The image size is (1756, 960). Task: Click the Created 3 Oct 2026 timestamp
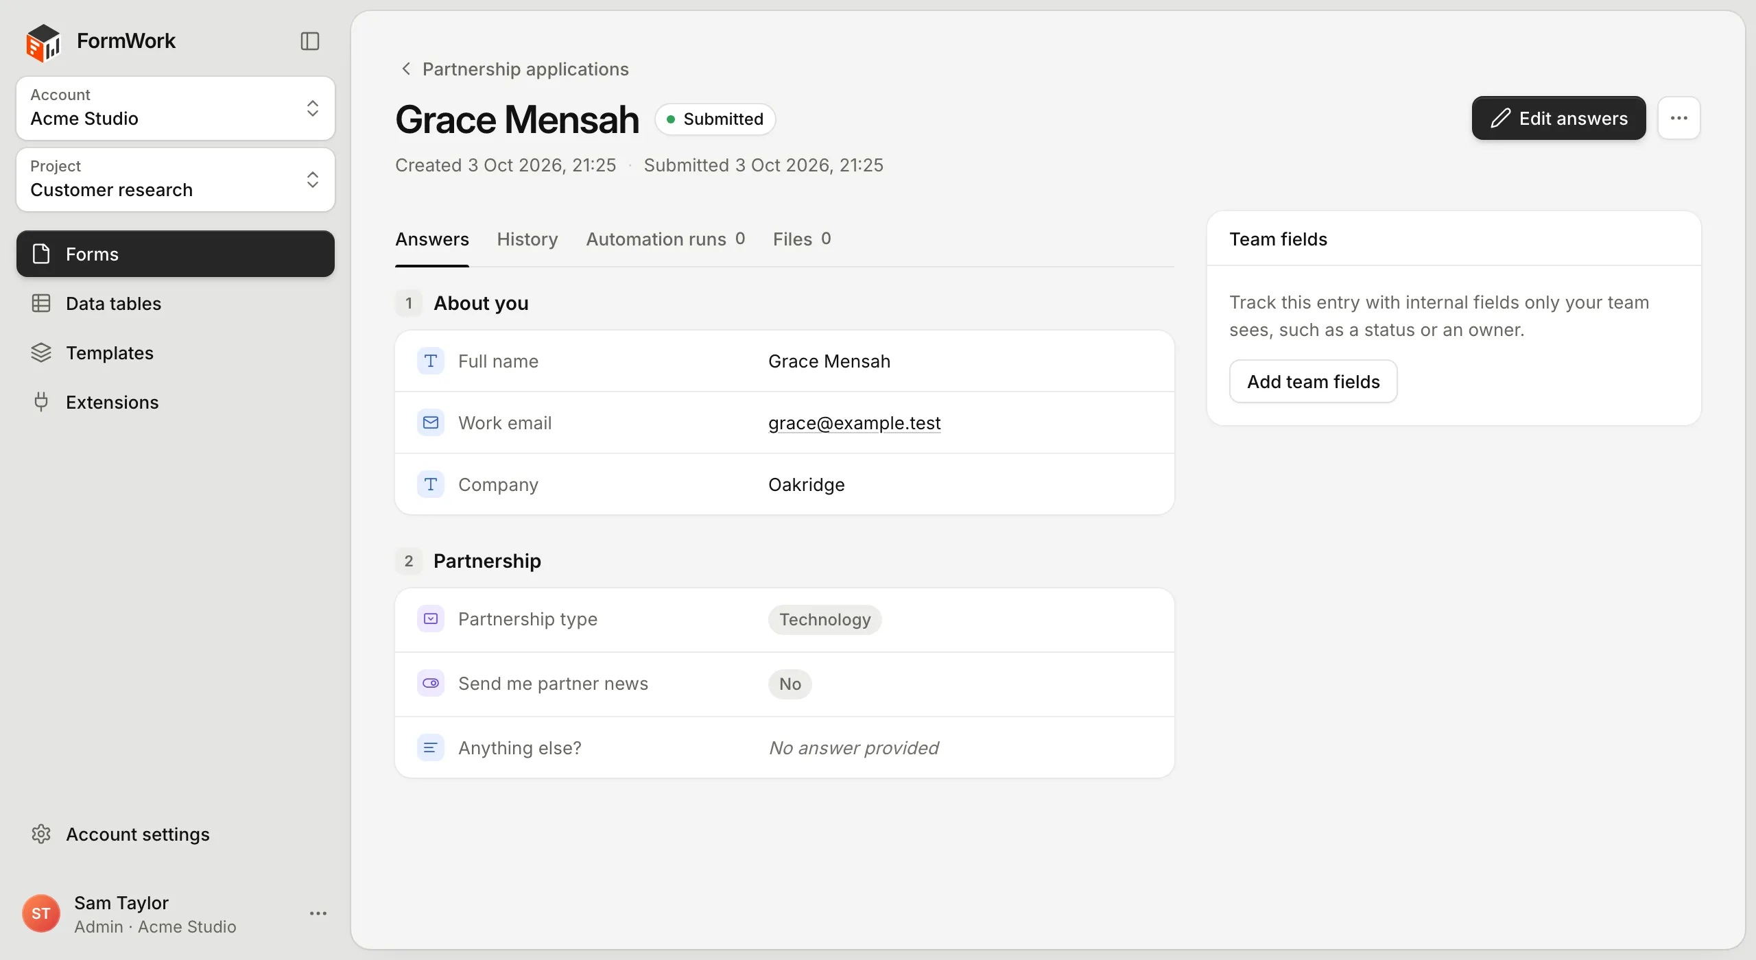[x=506, y=165]
